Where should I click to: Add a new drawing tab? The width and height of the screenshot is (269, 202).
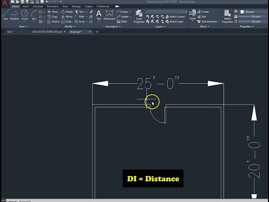[x=97, y=31]
